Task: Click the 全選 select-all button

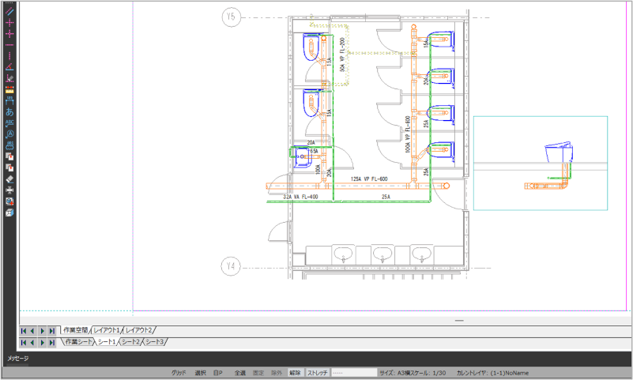Action: click(239, 372)
